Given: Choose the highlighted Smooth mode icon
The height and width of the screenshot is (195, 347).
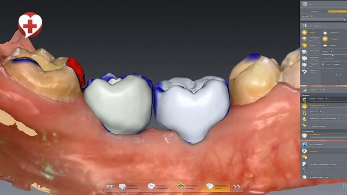Looking at the screenshot, I should point(325,39).
